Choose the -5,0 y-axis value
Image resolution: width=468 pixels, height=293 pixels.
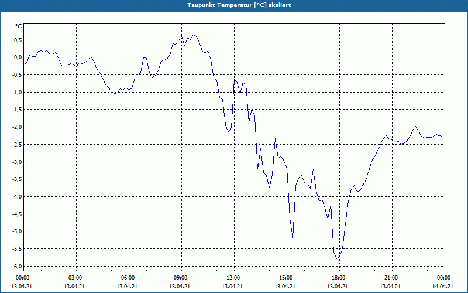[16, 231]
